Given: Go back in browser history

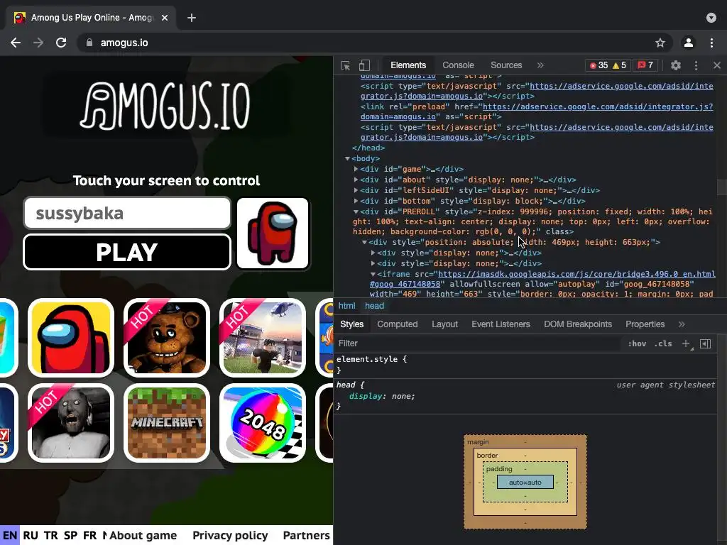Looking at the screenshot, I should pyautogui.click(x=16, y=43).
